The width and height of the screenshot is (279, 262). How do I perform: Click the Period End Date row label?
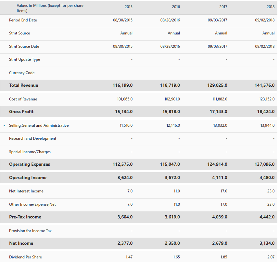(x=23, y=20)
